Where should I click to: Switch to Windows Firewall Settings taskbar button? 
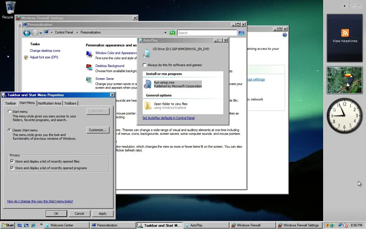coord(299,225)
